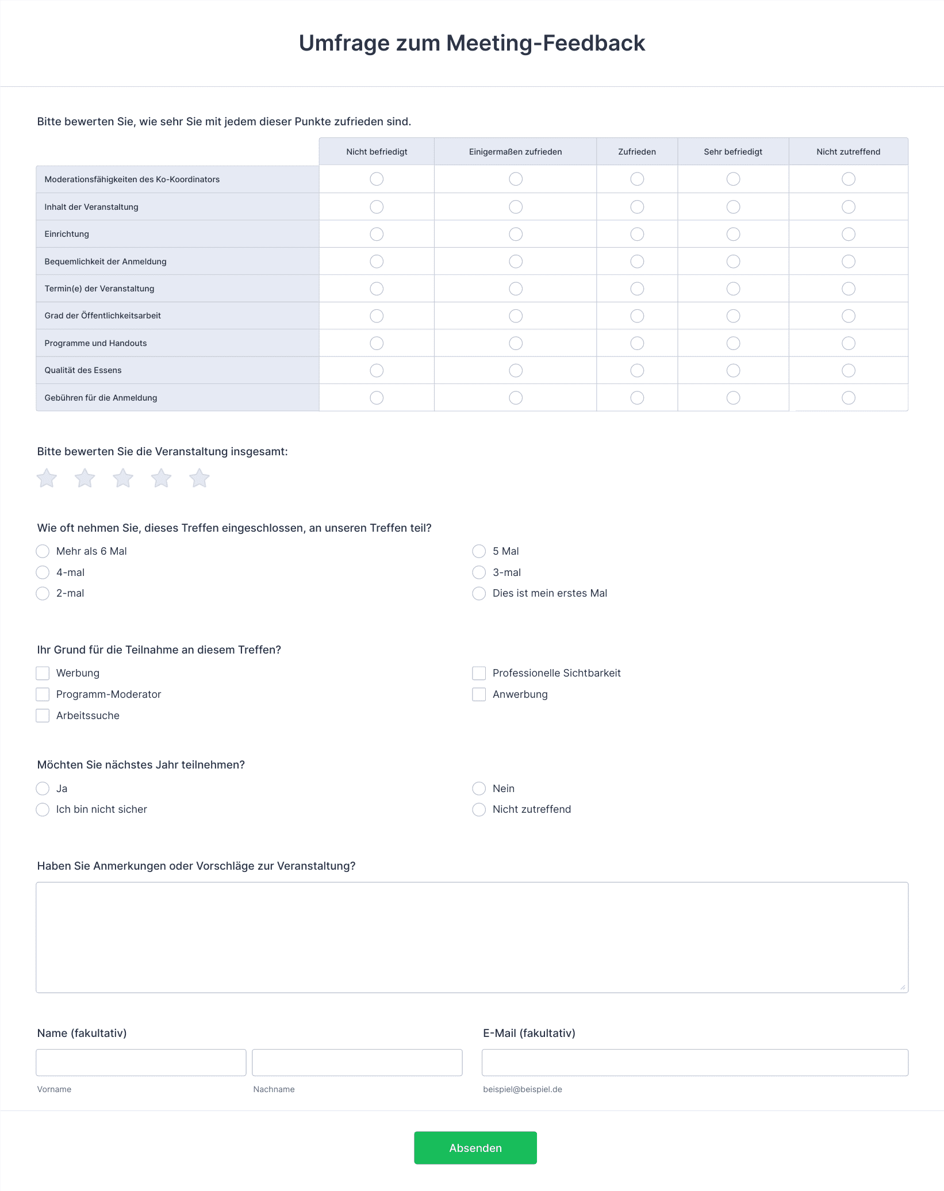The width and height of the screenshot is (944, 1191).
Task: Check the Werbung checkbox
Action: coord(43,673)
